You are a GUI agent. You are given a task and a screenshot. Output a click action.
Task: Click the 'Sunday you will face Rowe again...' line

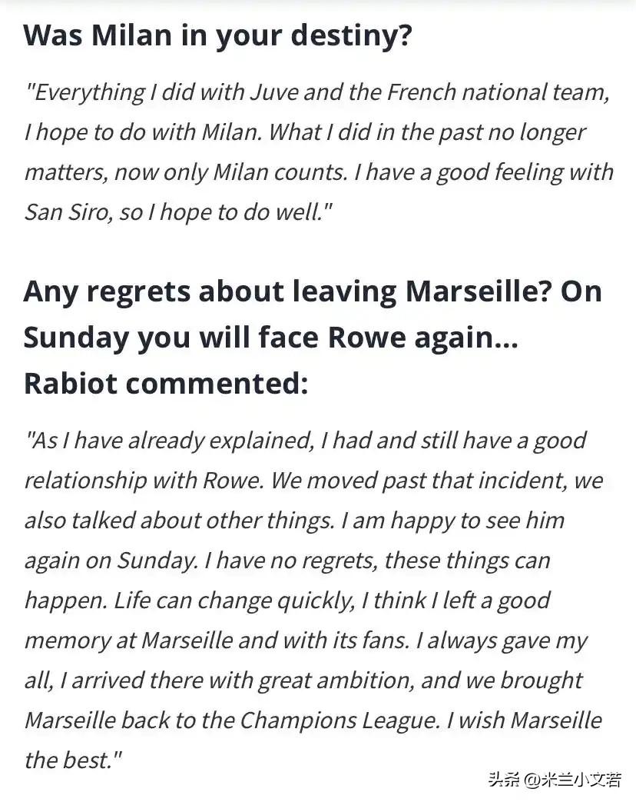tap(270, 338)
